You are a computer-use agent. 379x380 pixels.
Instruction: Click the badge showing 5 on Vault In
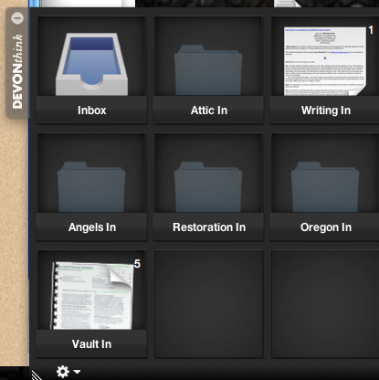[137, 264]
